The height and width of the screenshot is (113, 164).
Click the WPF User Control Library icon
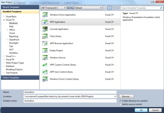click(45, 72)
